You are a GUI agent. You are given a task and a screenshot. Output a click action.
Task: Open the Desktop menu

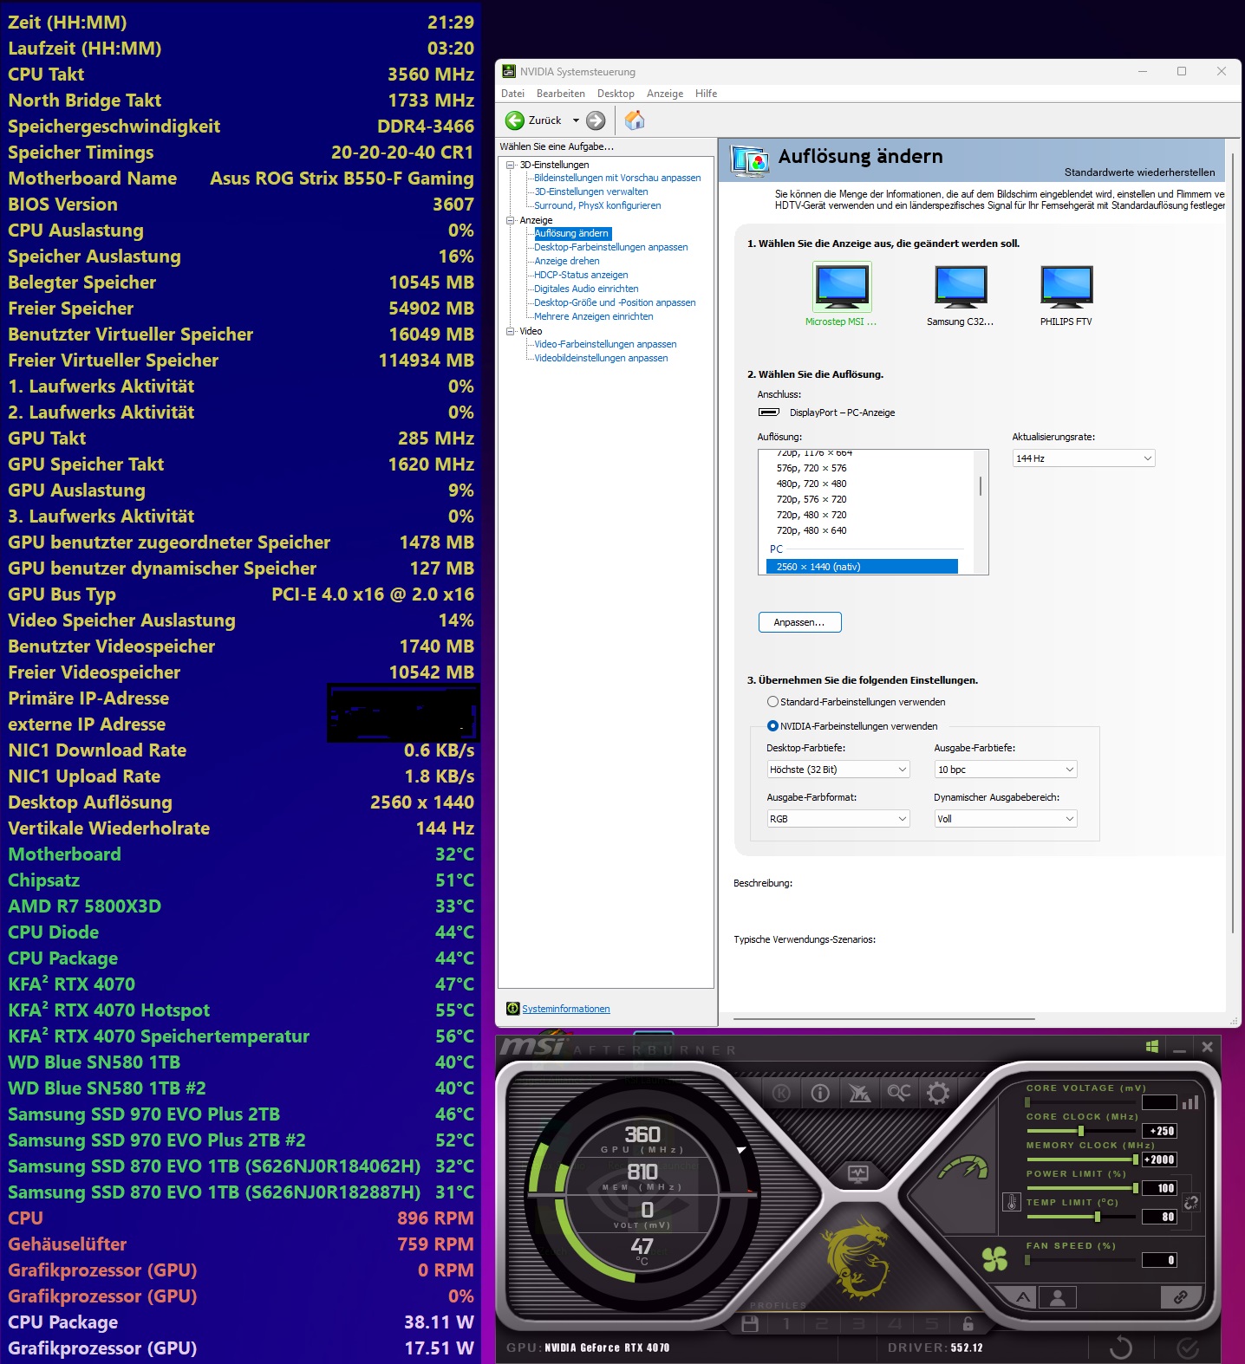tap(616, 94)
